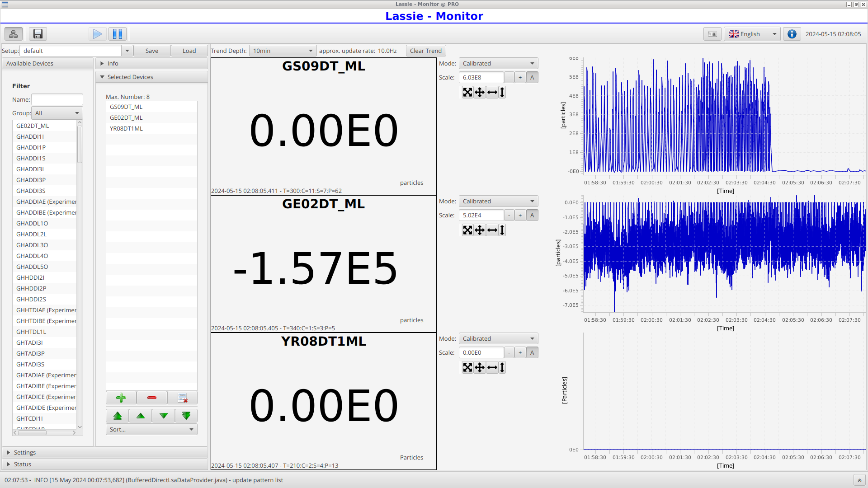Expand the Settings section
This screenshot has height=488, width=868.
click(105, 453)
